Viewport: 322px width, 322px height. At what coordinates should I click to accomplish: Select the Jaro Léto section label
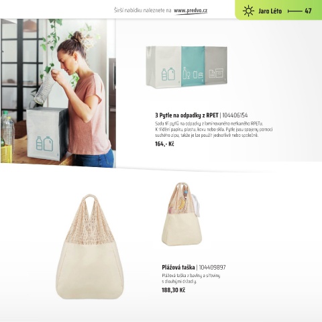point(270,11)
